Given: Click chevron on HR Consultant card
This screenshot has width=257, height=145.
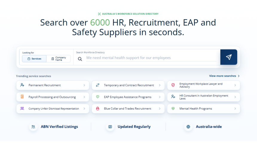Looking at the screenshot, I should (x=235, y=97).
